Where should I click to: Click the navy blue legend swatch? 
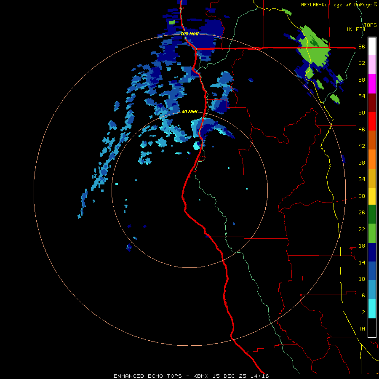click(x=372, y=252)
